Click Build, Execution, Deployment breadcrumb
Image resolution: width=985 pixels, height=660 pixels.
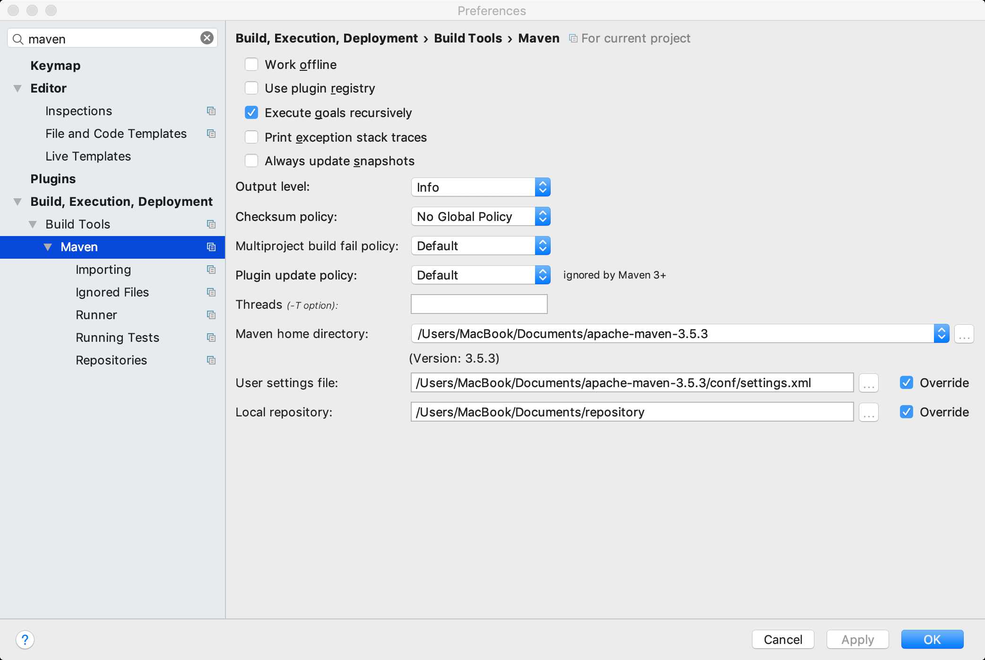(327, 38)
